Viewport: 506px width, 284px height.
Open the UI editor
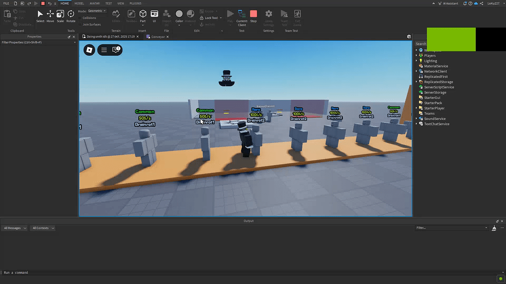154,15
